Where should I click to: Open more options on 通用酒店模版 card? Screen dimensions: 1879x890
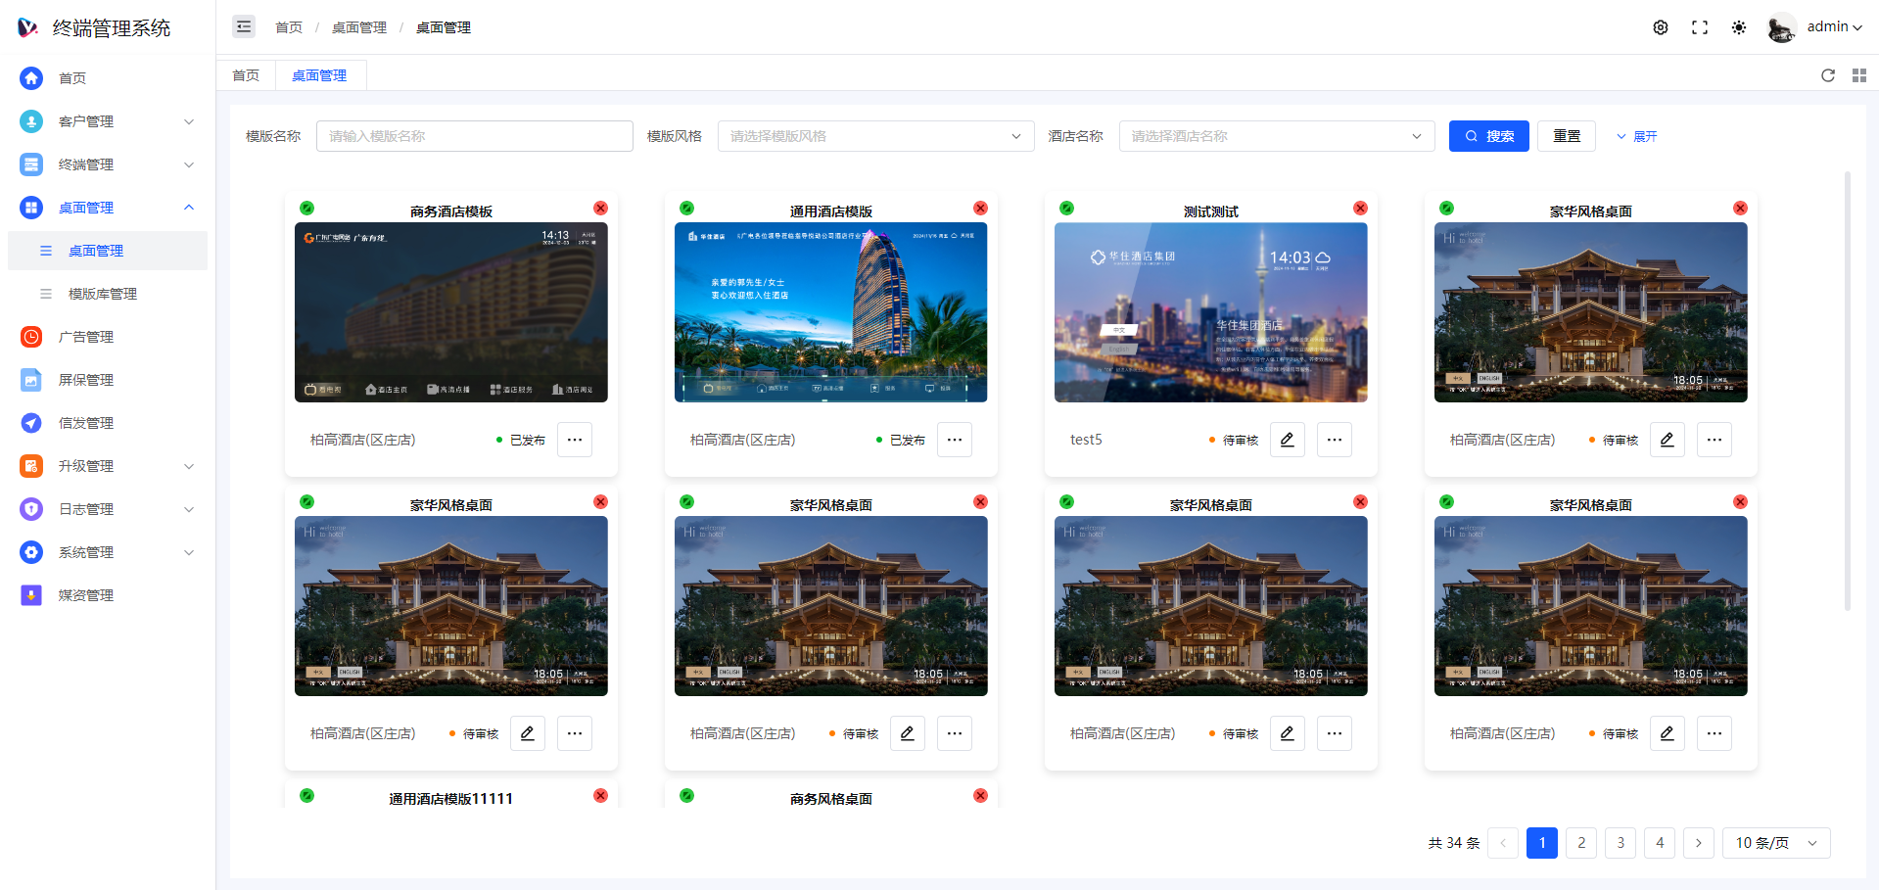[x=955, y=440]
